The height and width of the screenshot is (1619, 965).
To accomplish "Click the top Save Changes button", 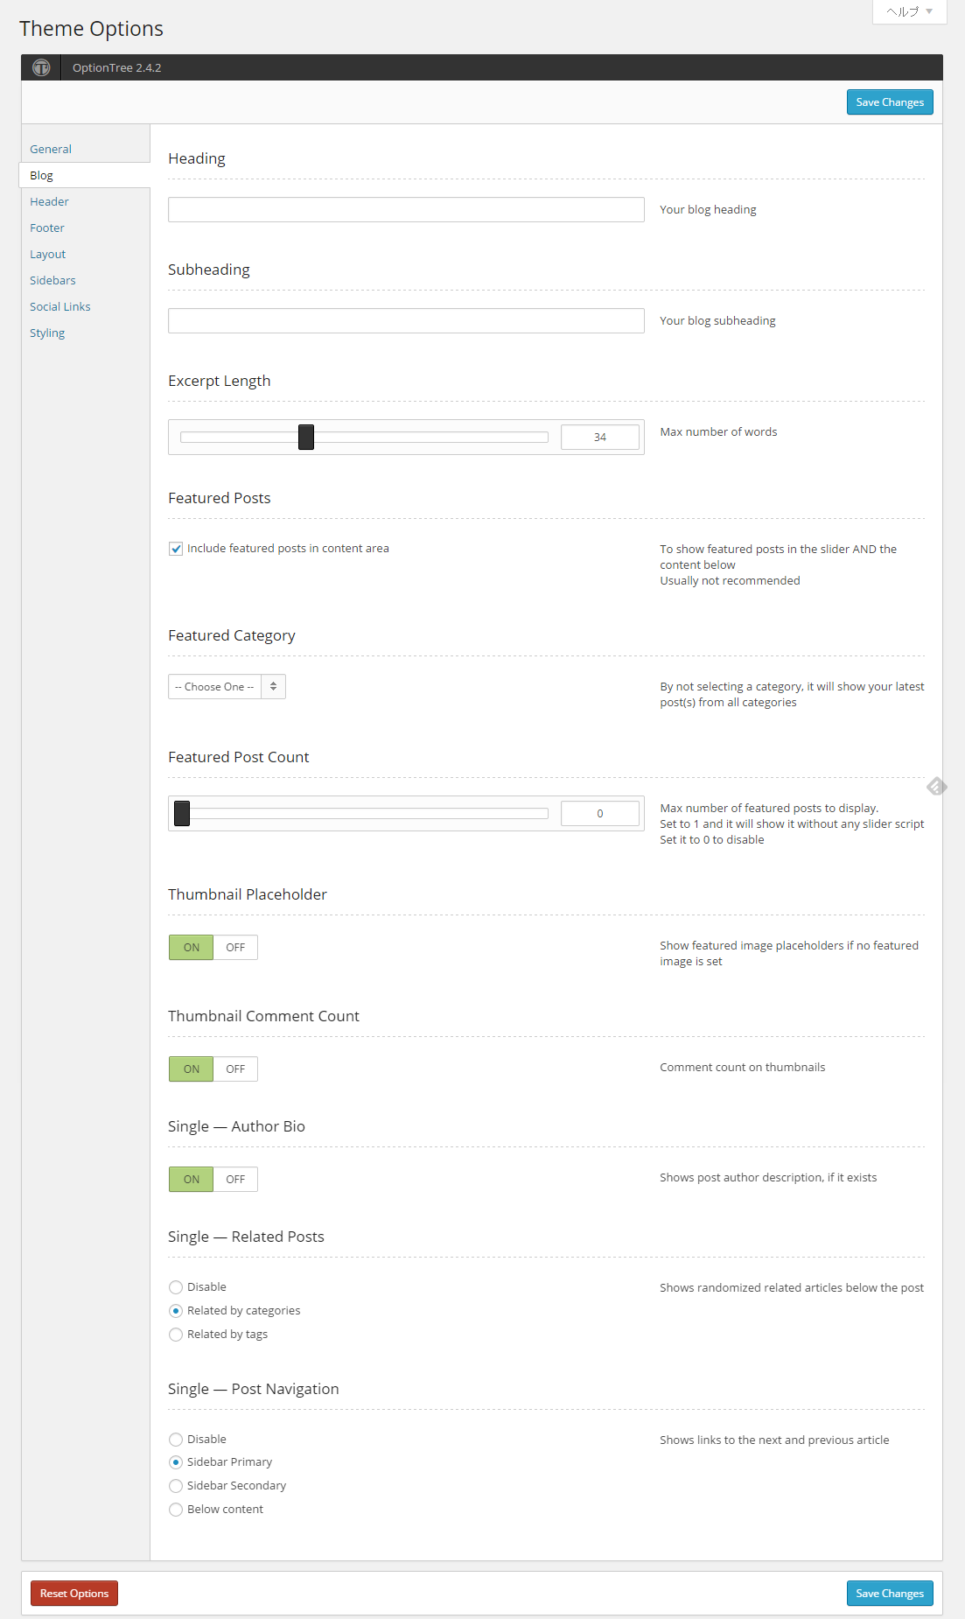I will 890,102.
